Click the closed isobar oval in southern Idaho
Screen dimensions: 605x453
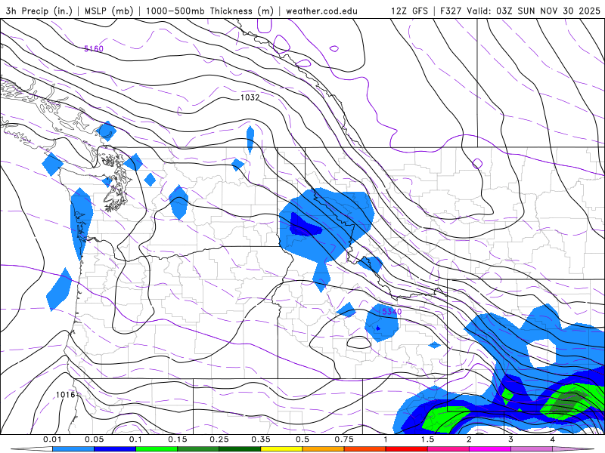click(358, 343)
